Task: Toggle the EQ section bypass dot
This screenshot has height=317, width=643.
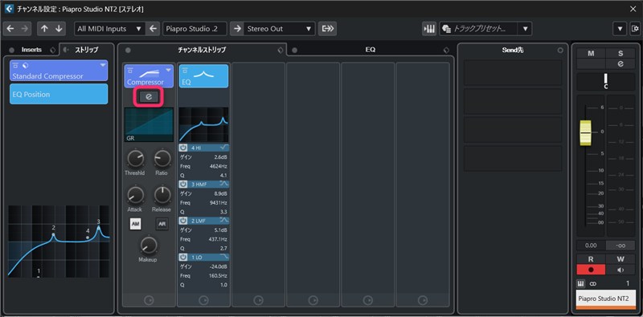Action: pos(294,51)
